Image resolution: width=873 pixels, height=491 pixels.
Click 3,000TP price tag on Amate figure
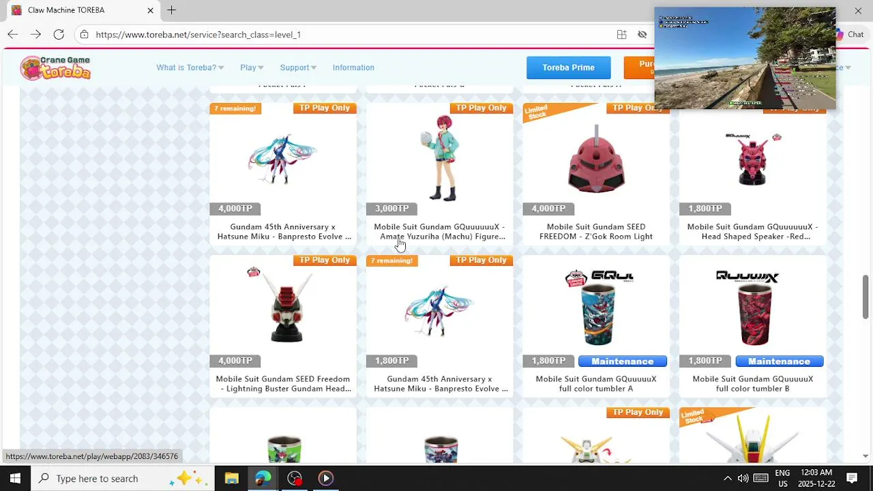click(x=392, y=209)
